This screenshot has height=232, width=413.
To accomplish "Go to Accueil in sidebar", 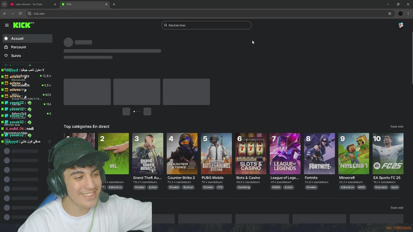I will tap(27, 38).
